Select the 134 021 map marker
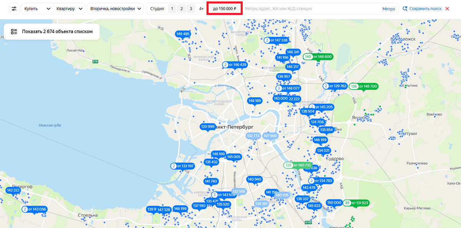Viewport: 461px width, 228px height. 323,150
